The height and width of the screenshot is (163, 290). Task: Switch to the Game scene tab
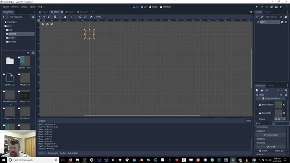[70, 12]
